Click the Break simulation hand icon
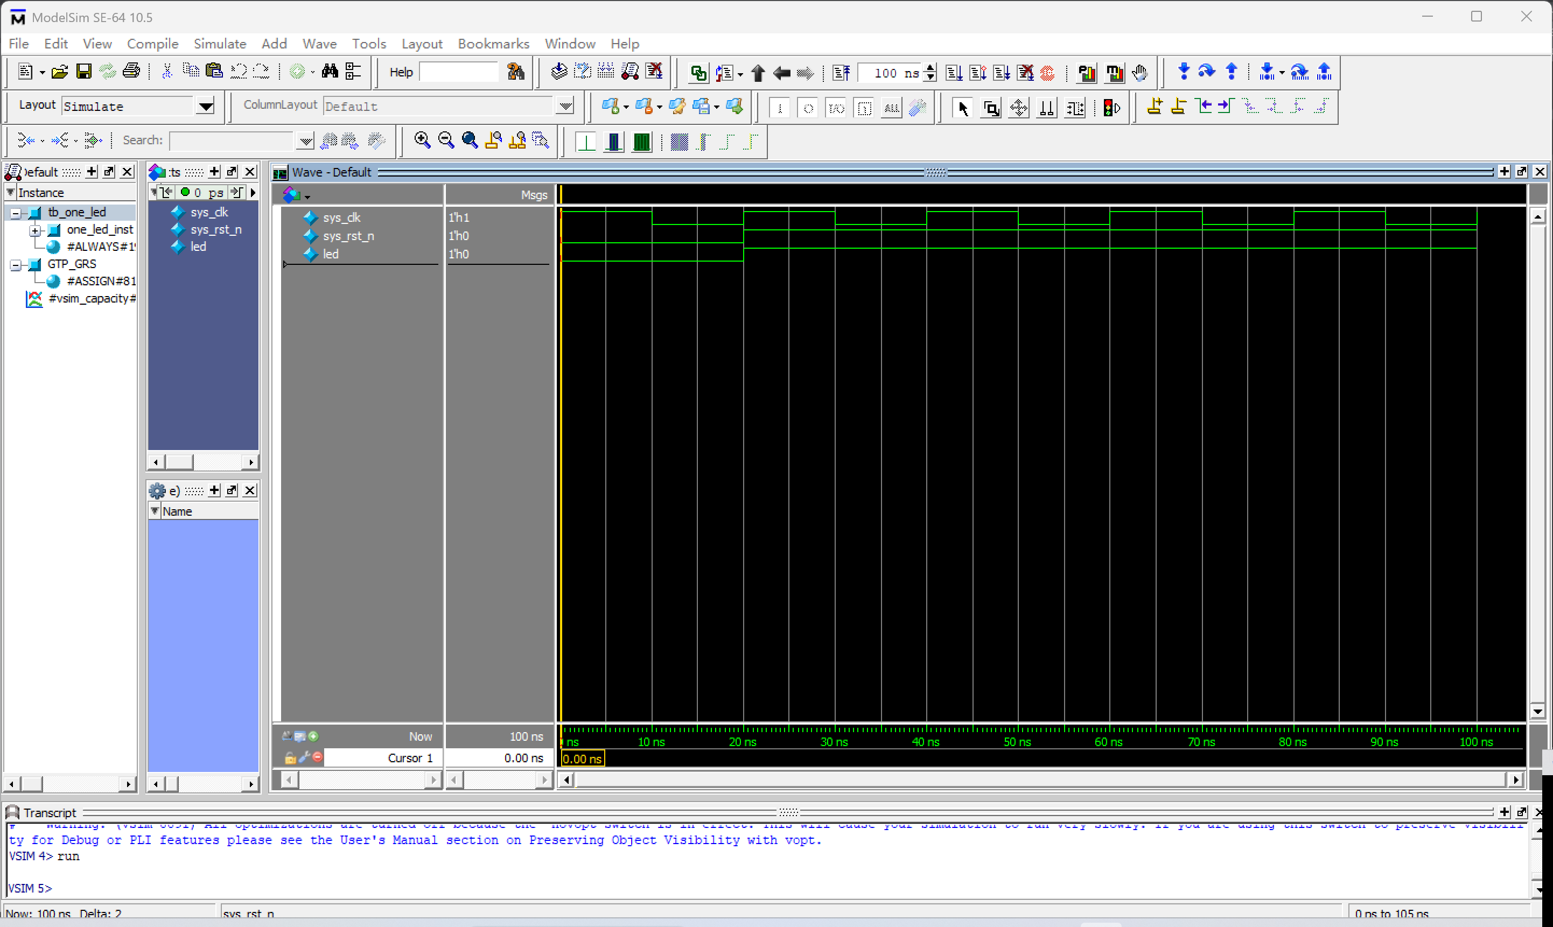This screenshot has height=927, width=1553. 1139,73
